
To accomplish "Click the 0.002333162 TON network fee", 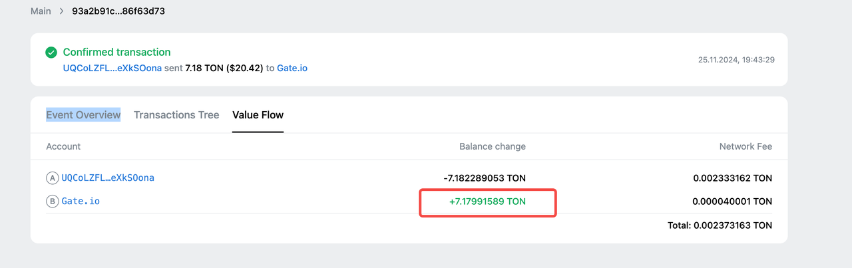I will tap(732, 178).
